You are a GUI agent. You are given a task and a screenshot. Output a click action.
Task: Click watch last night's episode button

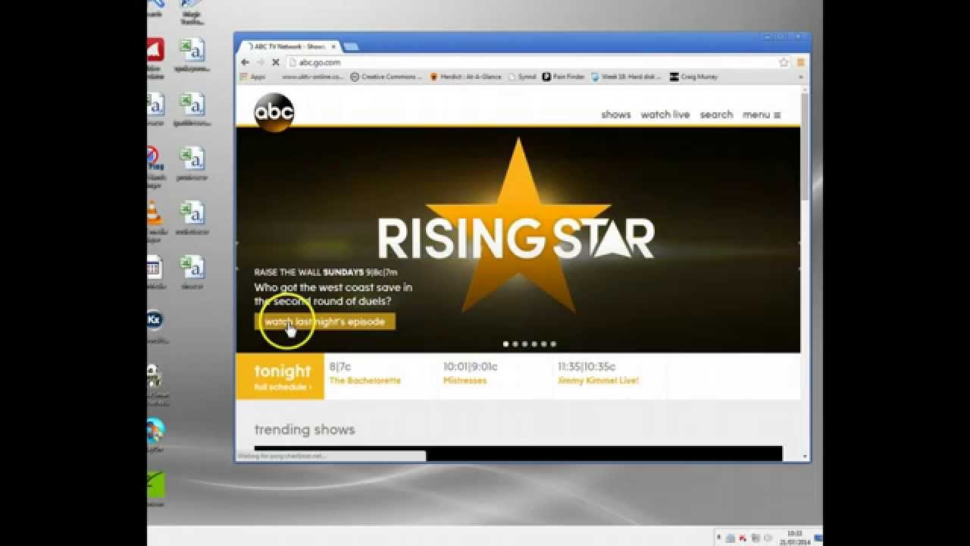(x=325, y=322)
